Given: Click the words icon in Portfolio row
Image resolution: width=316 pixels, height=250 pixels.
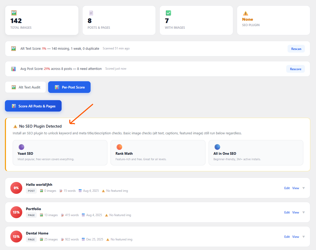Looking at the screenshot, I should [x=62, y=215].
